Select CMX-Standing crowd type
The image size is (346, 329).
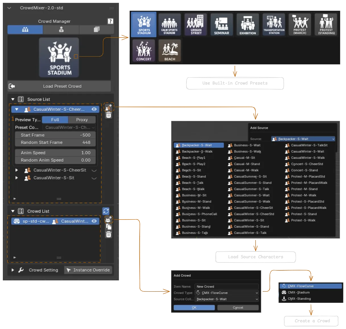(311, 299)
